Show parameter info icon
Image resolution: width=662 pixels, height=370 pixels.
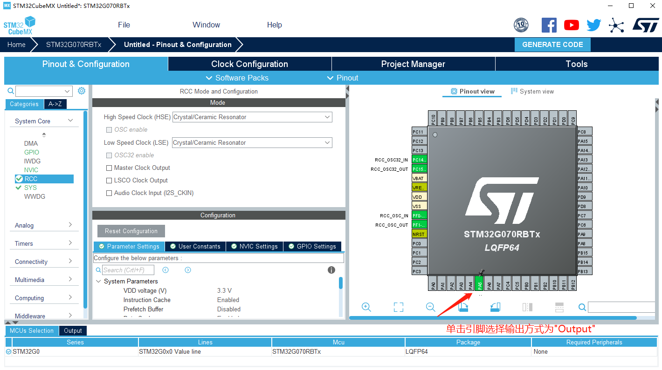[331, 270]
